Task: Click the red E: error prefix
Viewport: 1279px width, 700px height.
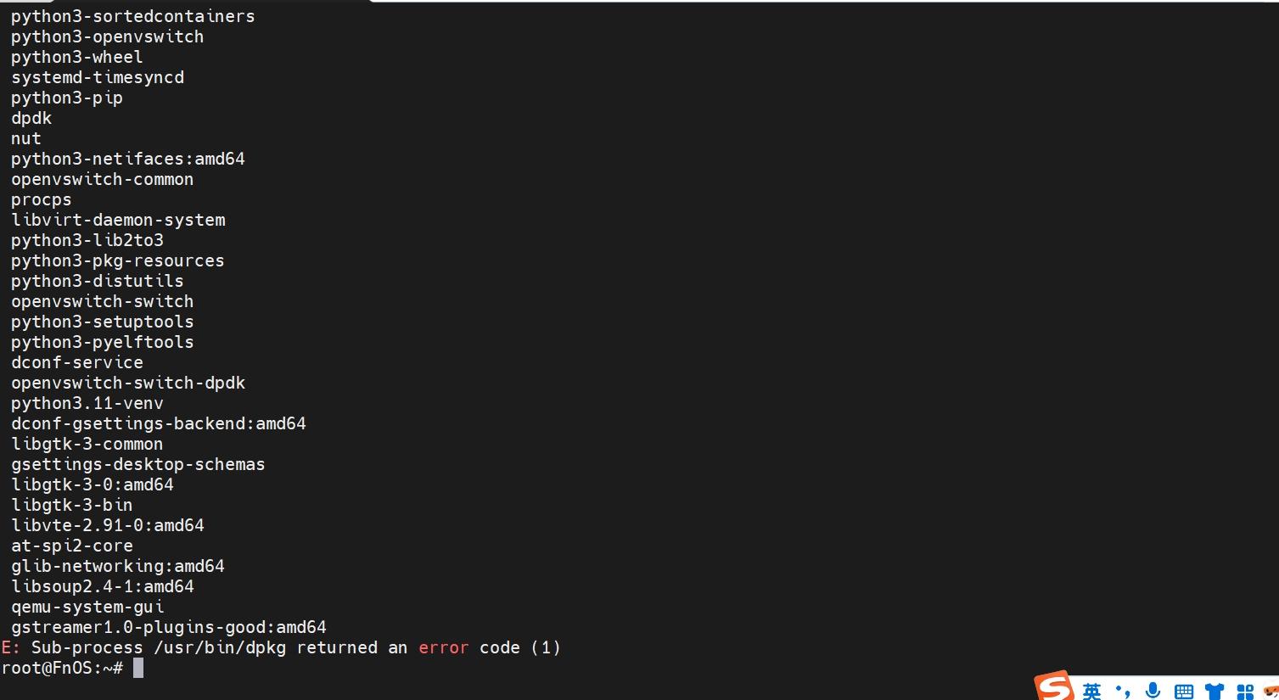Action: 11,647
